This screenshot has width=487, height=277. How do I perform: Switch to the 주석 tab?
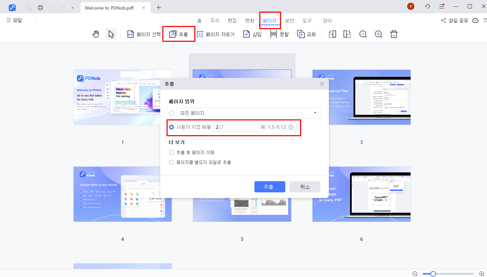tap(214, 21)
